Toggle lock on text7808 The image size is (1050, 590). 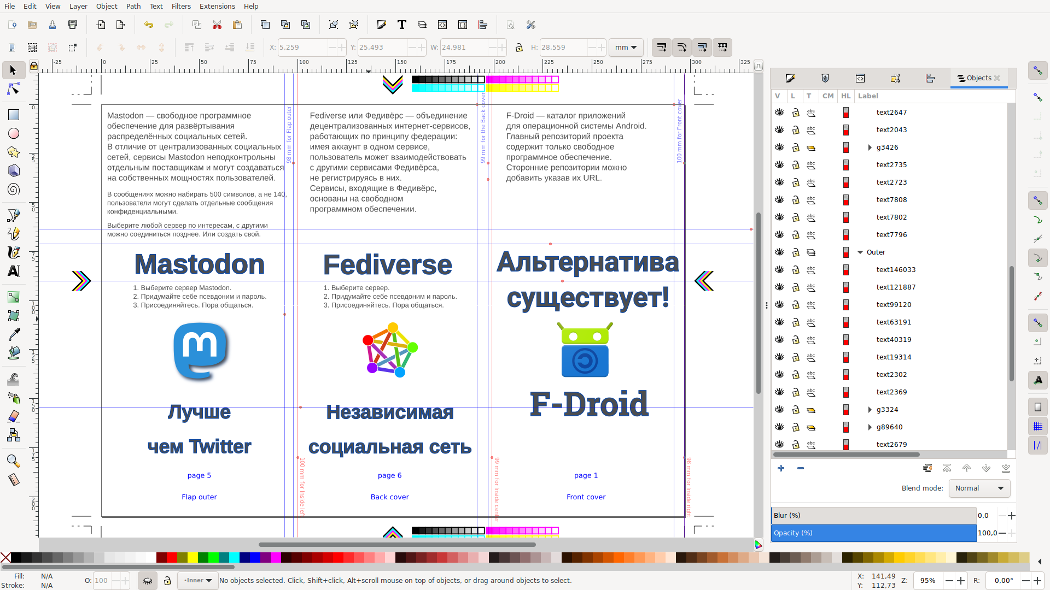[x=796, y=199]
